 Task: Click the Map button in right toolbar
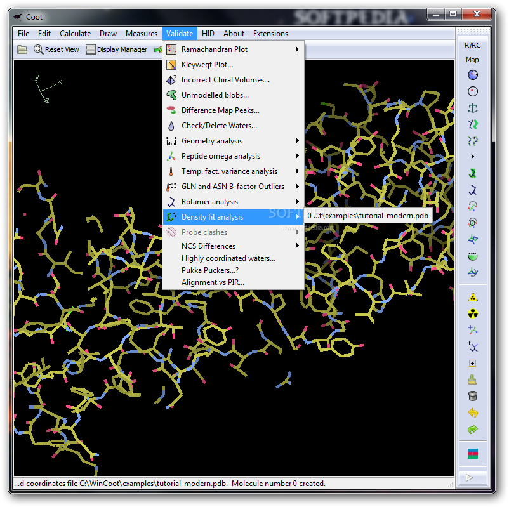[x=473, y=60]
